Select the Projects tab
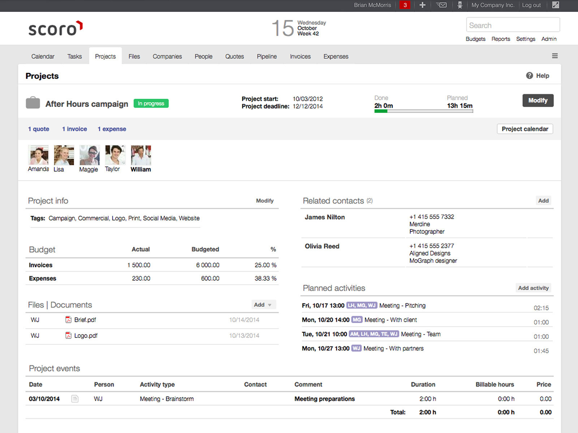 (105, 56)
